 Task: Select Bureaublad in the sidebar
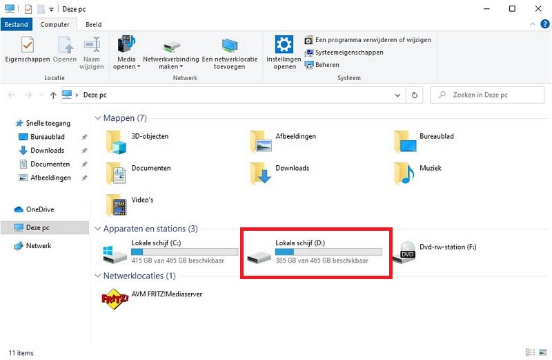coord(41,137)
